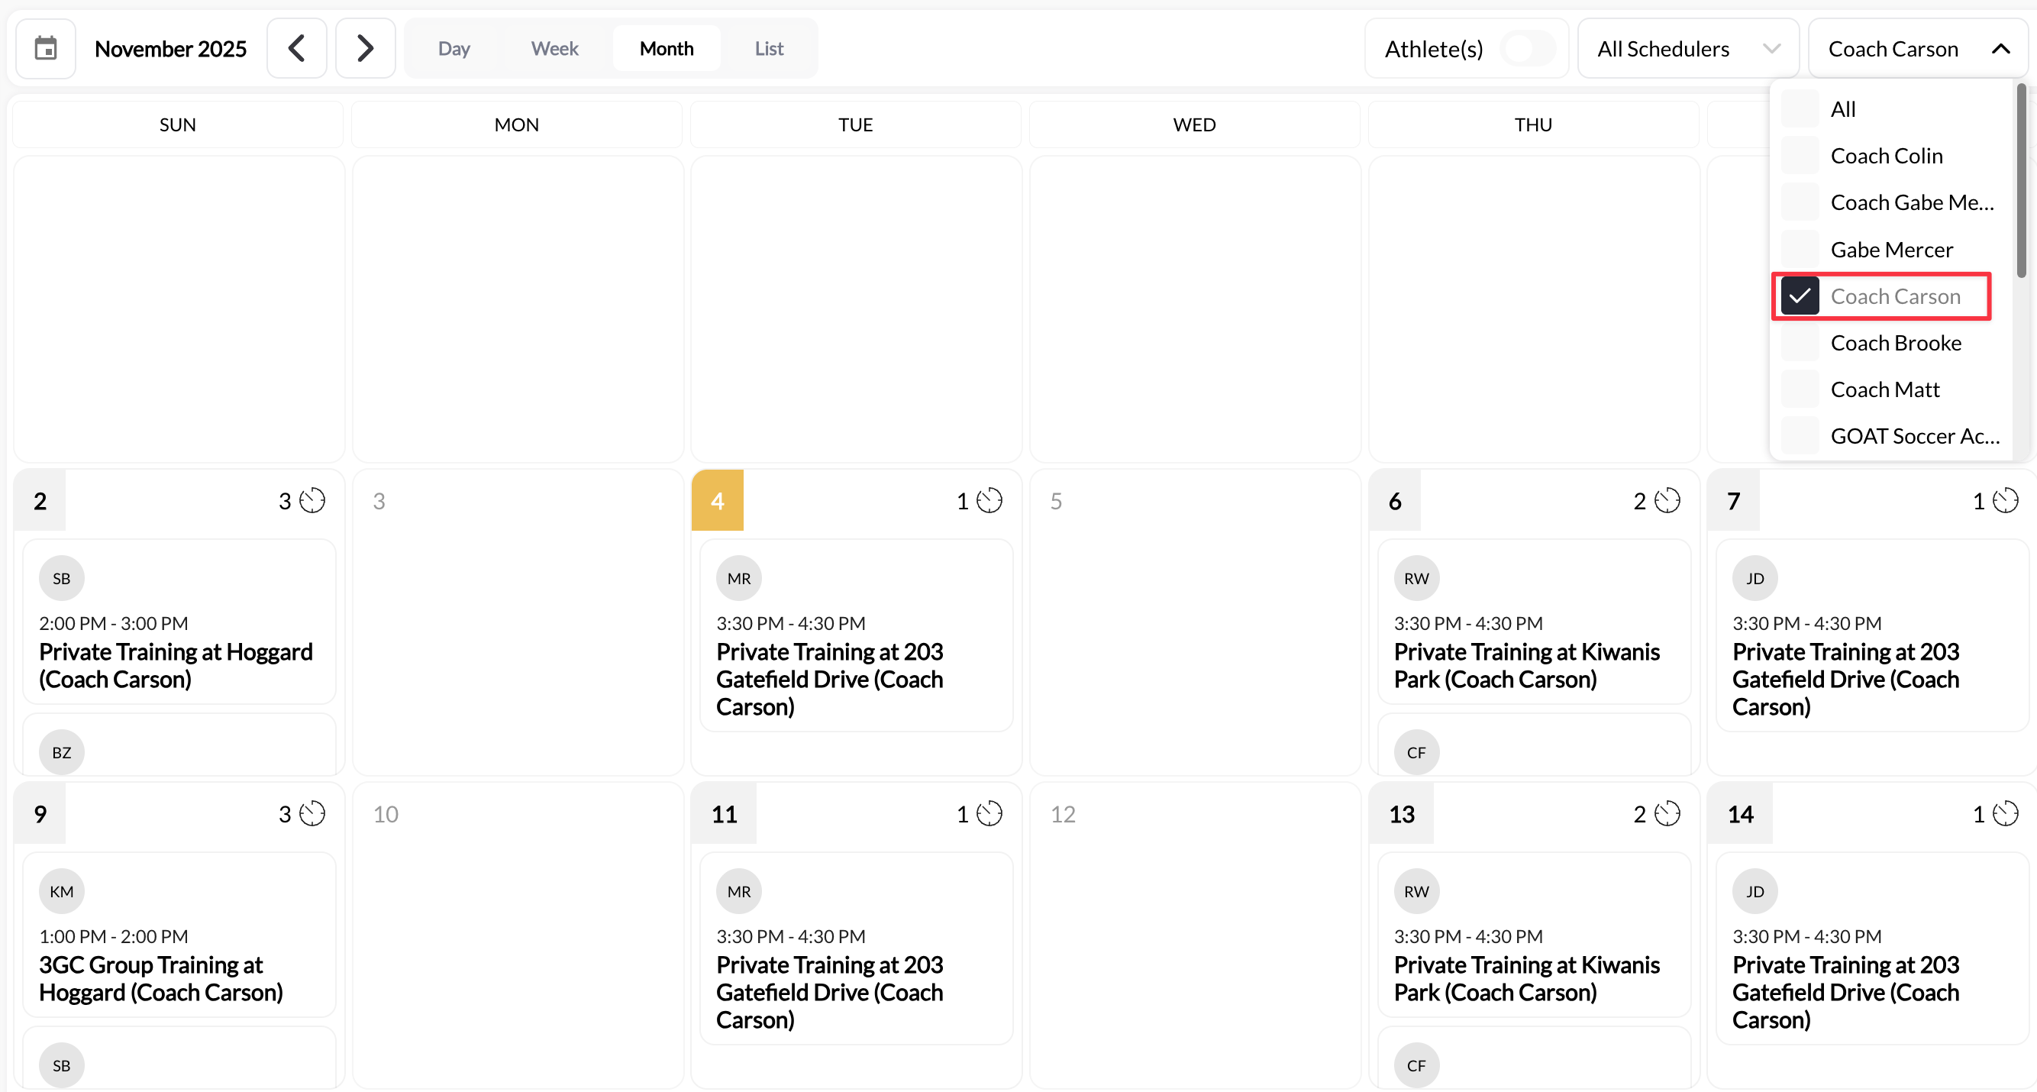The image size is (2037, 1092).
Task: Check the GOAT Soccer Ac... checkbox
Action: (x=1800, y=436)
